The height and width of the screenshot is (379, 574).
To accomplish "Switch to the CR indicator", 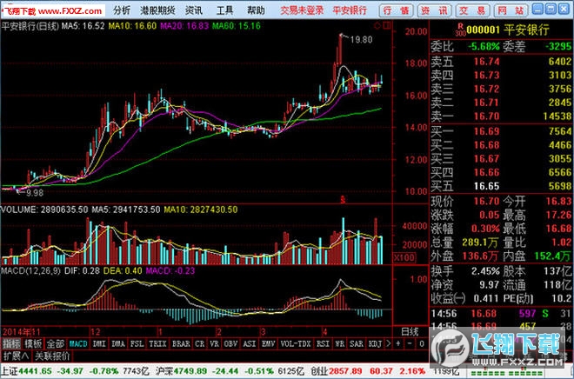I will click(x=200, y=344).
